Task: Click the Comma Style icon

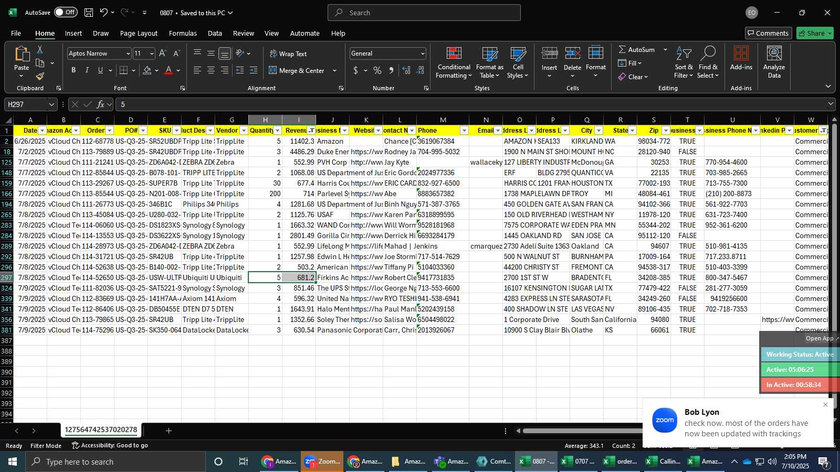Action: point(391,70)
